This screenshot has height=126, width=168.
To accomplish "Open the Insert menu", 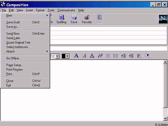I will click(29, 10).
